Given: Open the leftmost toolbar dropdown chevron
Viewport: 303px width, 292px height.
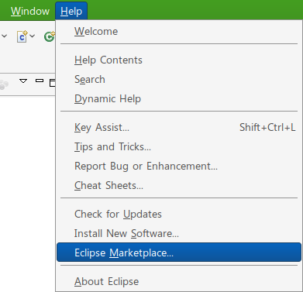Looking at the screenshot, I should pyautogui.click(x=5, y=36).
